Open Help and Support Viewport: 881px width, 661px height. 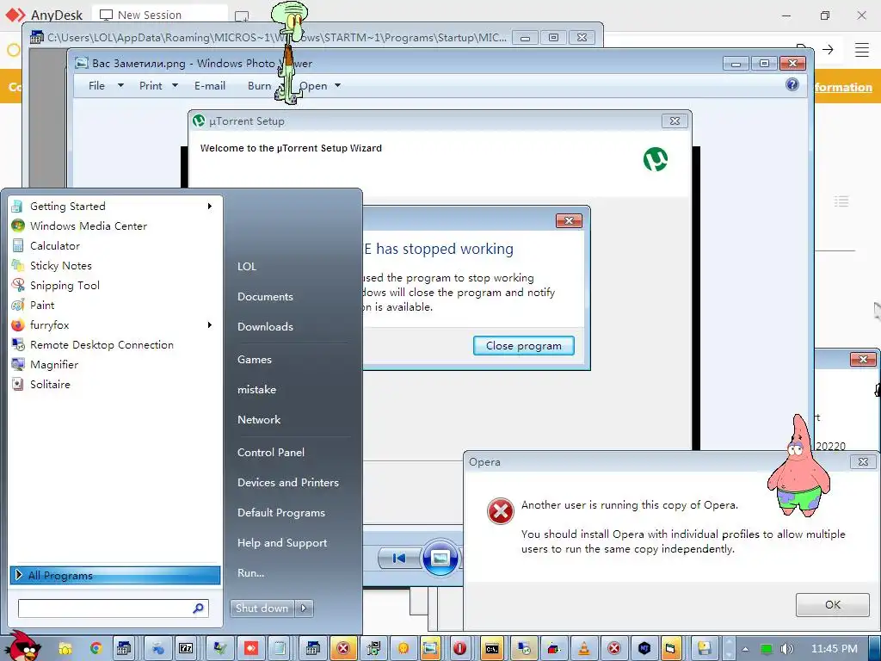pyautogui.click(x=282, y=543)
